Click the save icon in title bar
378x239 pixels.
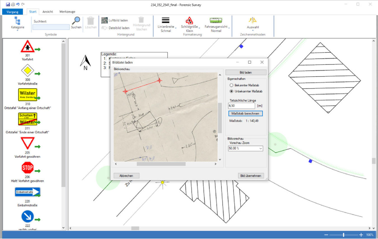pyautogui.click(x=8, y=4)
